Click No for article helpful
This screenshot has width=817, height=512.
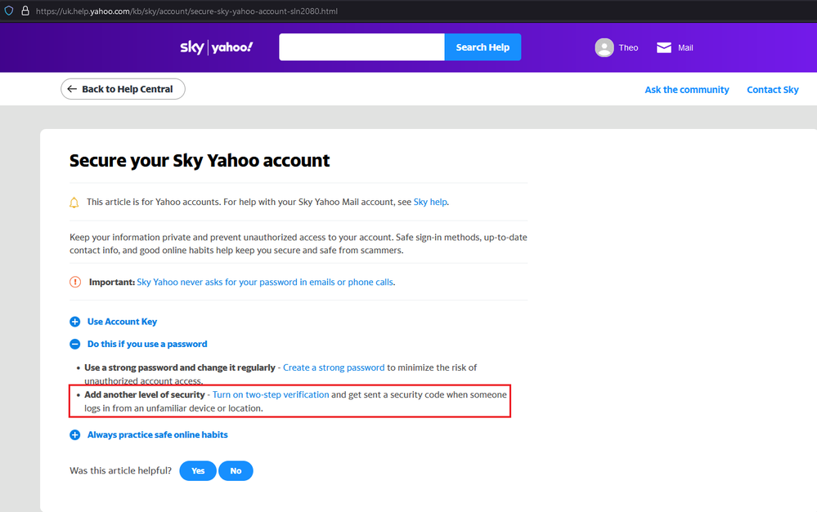point(236,471)
